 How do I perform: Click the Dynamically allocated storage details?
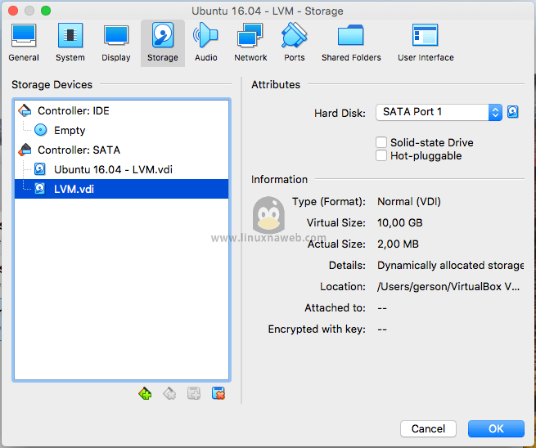(x=451, y=266)
